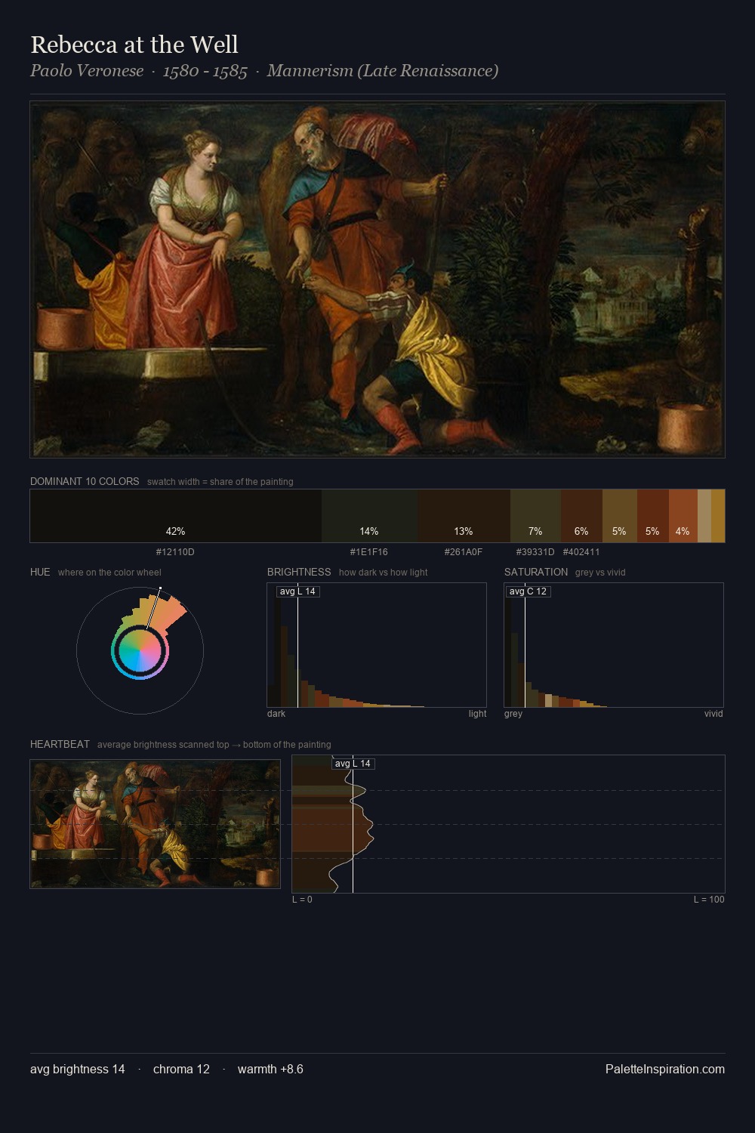
Task: Click the grey axis label
Action: pos(513,714)
